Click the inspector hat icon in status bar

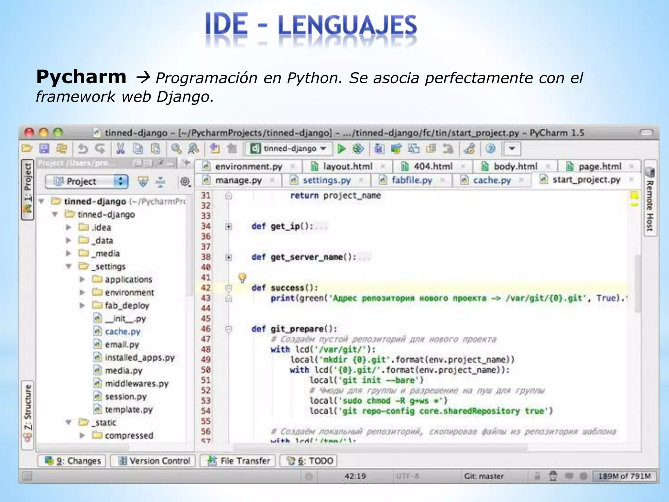(553, 476)
